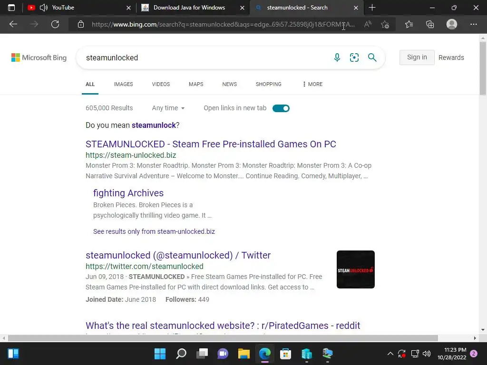Show hidden system tray icons
This screenshot has width=487, height=365.
[390, 354]
